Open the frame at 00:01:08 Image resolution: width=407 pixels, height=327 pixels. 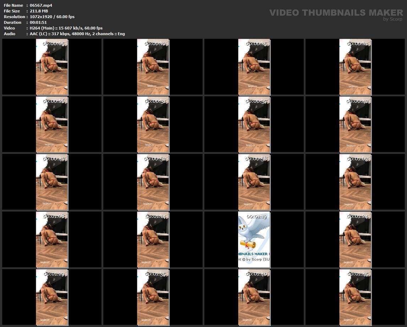pos(52,240)
